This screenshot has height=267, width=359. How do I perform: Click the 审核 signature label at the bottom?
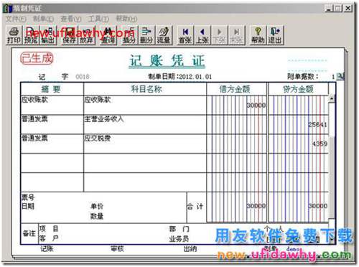(x=117, y=249)
